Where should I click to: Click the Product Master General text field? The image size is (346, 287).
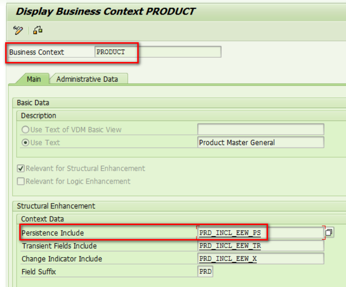click(x=261, y=142)
